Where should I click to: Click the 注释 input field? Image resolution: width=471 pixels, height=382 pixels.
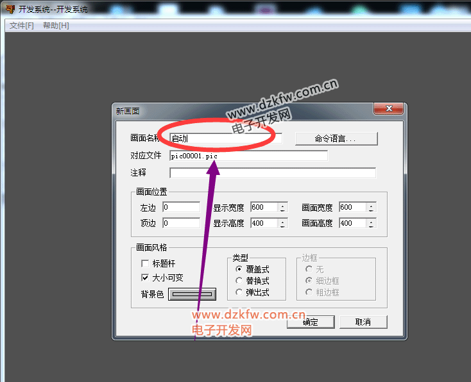(x=272, y=172)
